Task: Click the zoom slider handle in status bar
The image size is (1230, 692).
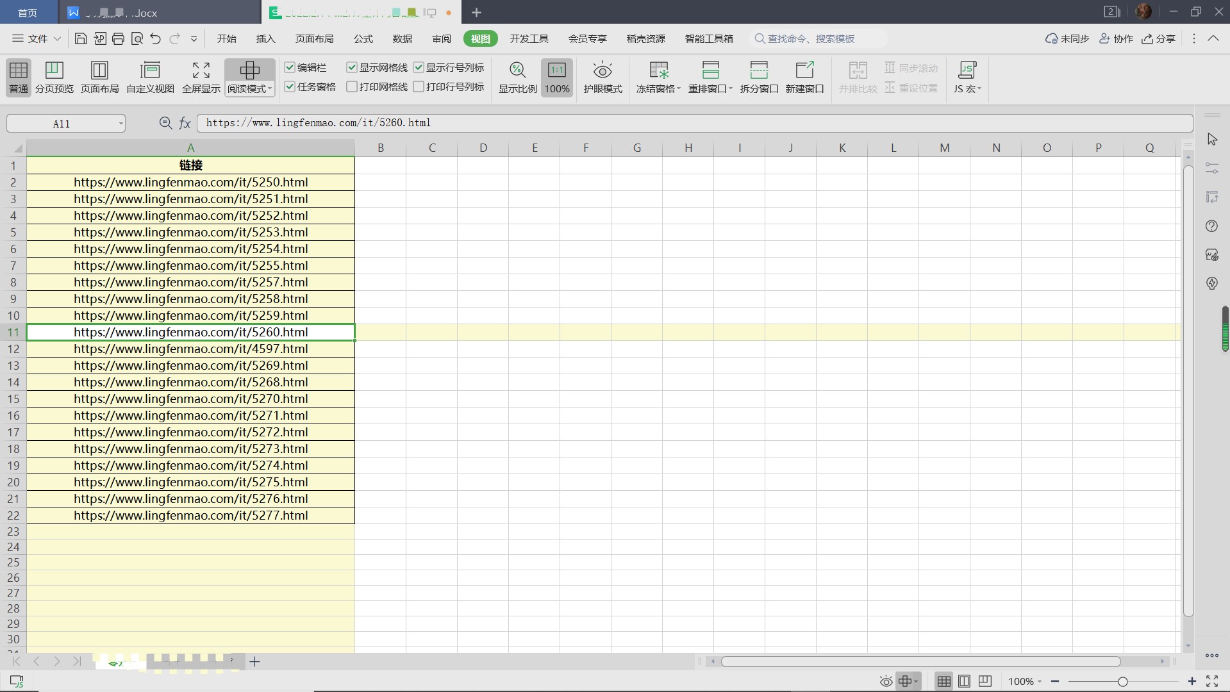Action: pyautogui.click(x=1122, y=682)
